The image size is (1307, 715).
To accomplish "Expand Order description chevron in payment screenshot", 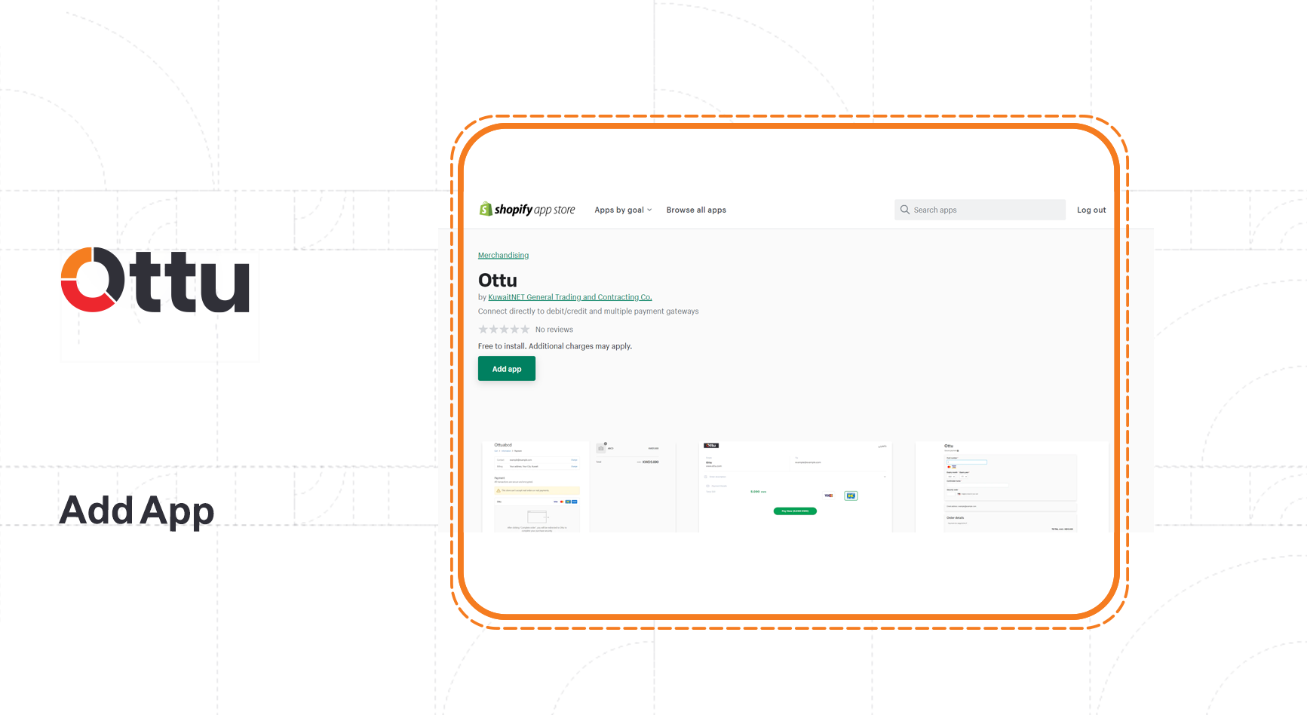I will [x=884, y=477].
